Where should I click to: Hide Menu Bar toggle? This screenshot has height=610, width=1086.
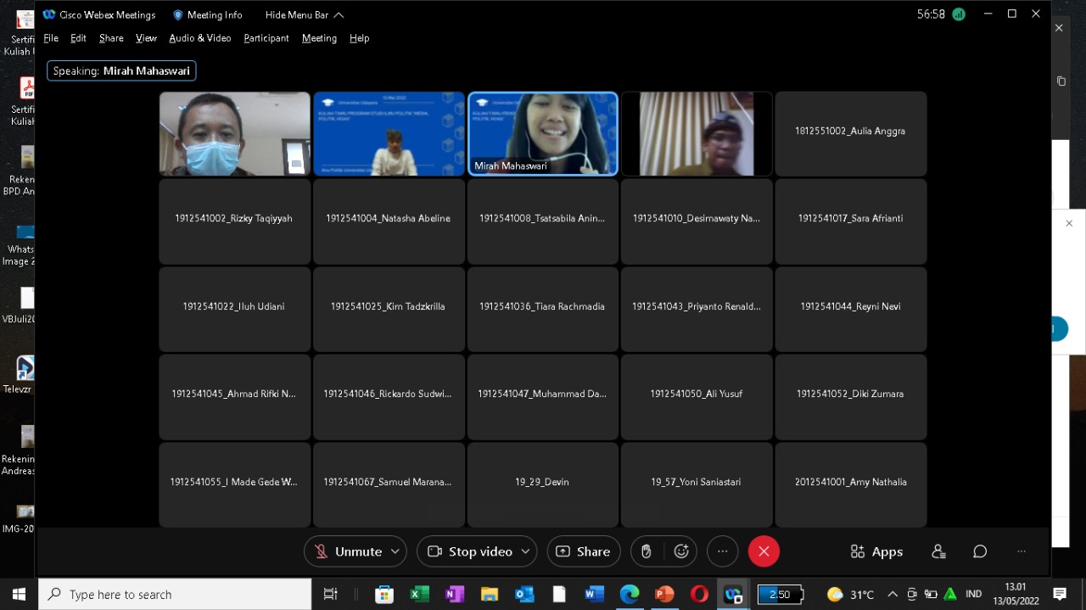[304, 14]
